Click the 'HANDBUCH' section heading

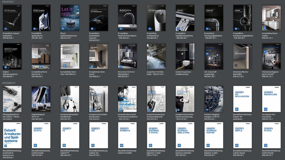9,83
